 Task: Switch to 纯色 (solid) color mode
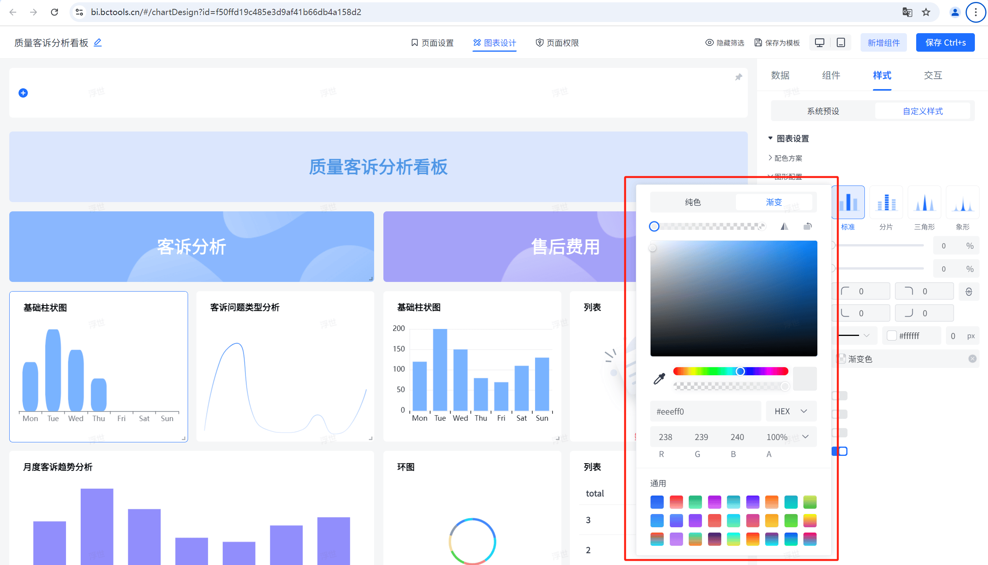(x=693, y=202)
